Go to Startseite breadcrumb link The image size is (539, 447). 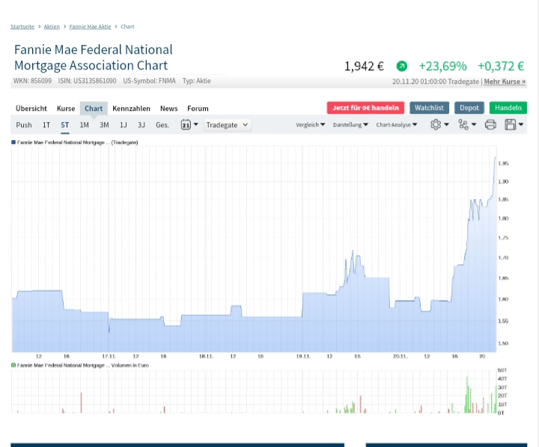coord(22,26)
